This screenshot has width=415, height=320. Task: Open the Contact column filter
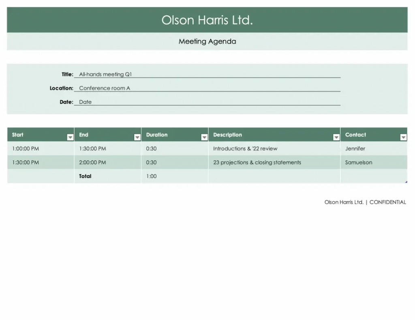tap(403, 137)
